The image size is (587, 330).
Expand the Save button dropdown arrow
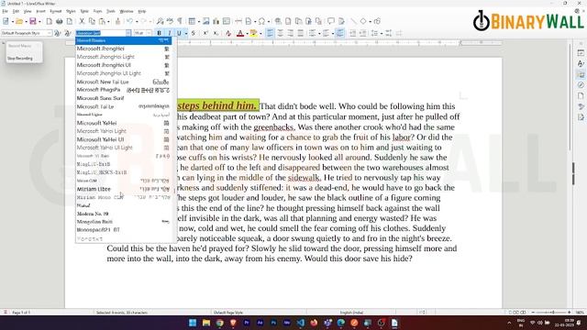39,21
